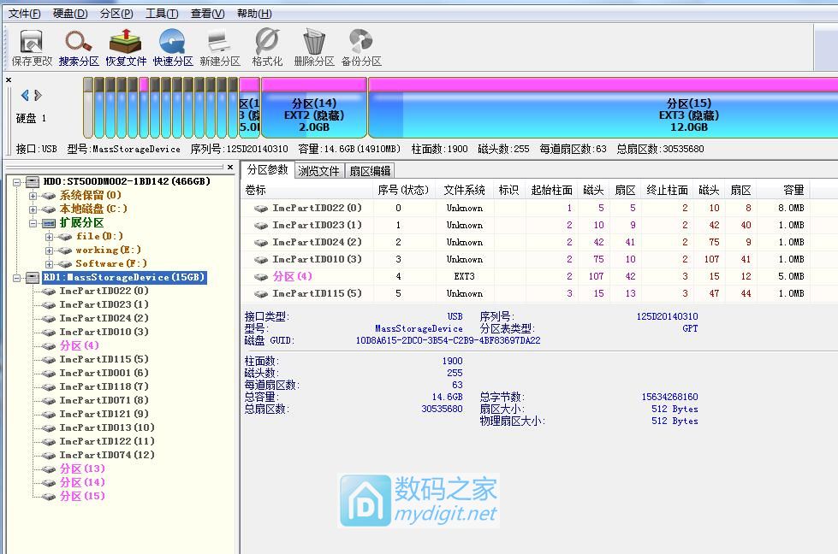Select ImcPartID121(9) in the left tree
This screenshot has width=838, height=554.
tap(104, 414)
